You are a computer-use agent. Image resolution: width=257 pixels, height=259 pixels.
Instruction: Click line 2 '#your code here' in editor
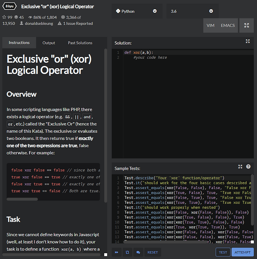point(150,57)
